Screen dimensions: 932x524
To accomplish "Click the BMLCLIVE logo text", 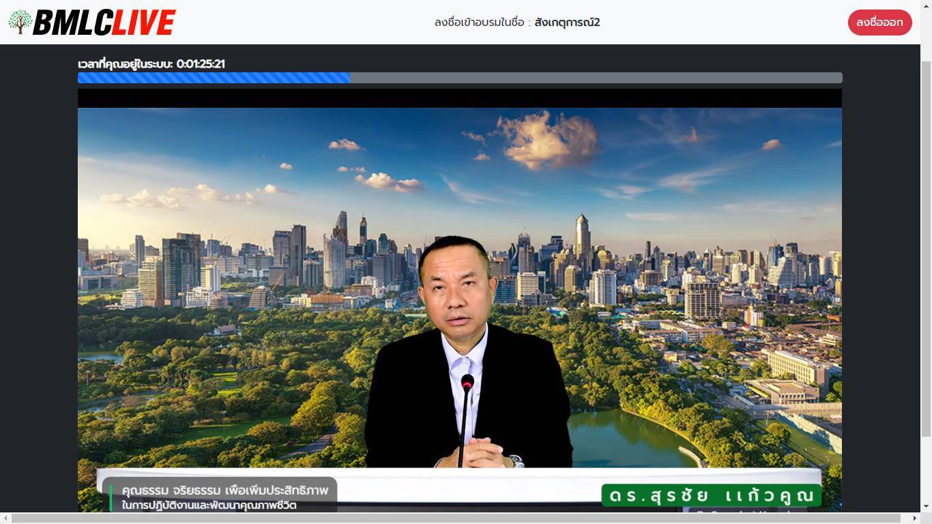I will click(x=104, y=23).
